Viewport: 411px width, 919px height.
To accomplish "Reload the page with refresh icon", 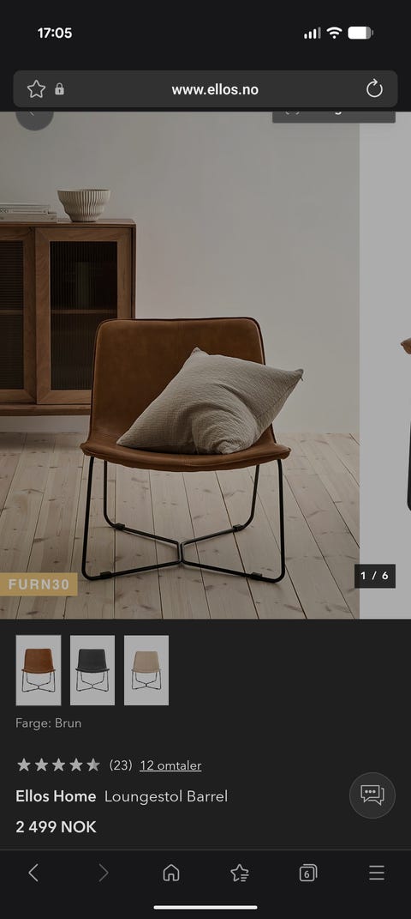I will click(x=374, y=89).
